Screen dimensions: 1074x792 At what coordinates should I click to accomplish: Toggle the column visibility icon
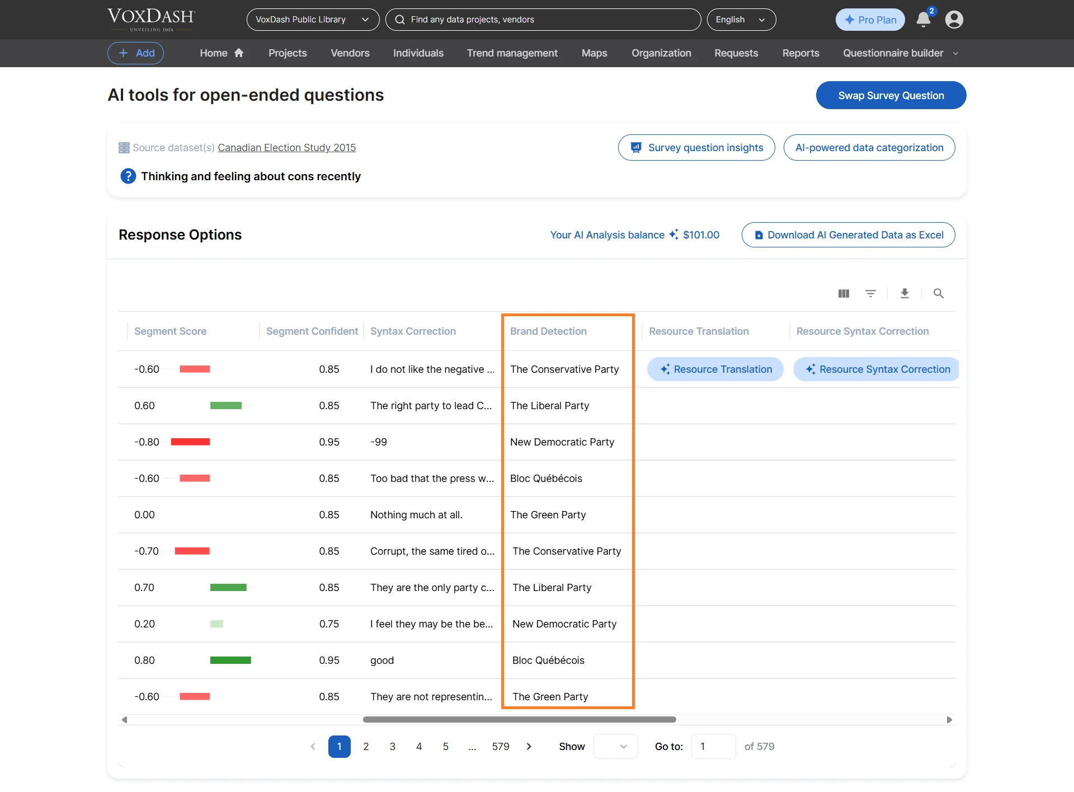click(x=844, y=293)
